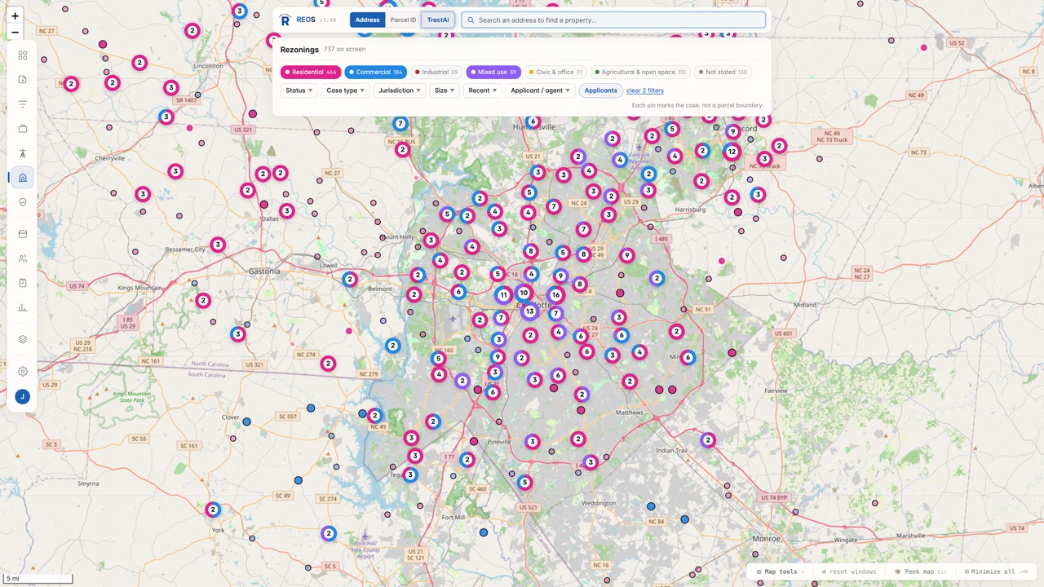
Task: Open the user avatar labeled J
Action: pyautogui.click(x=23, y=397)
